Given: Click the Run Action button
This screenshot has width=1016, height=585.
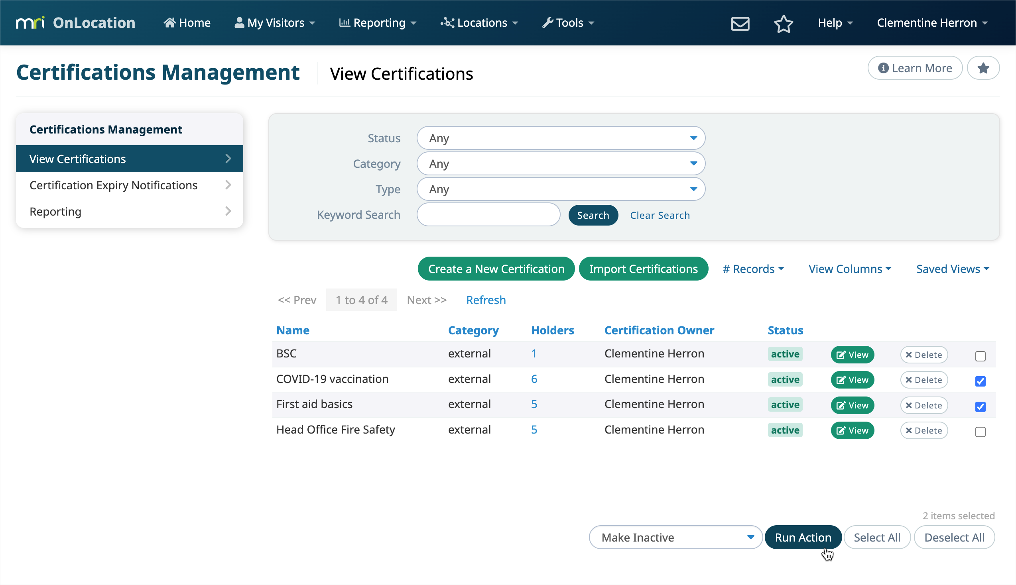Looking at the screenshot, I should tap(803, 538).
